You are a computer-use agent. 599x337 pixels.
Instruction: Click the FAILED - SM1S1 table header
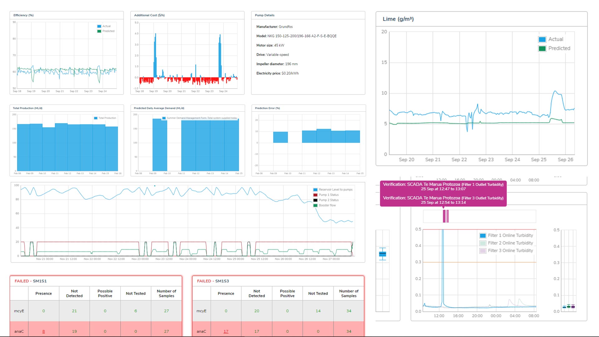click(x=31, y=281)
